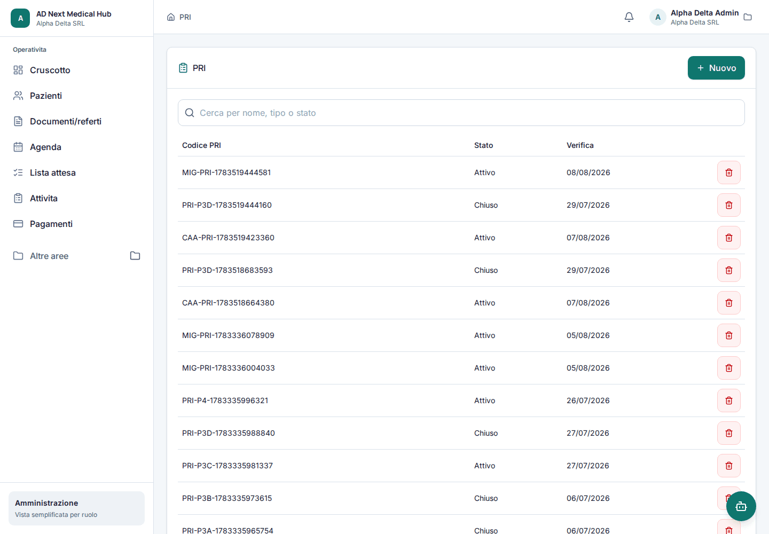
Task: Open Pazienti section
Action: 76,96
